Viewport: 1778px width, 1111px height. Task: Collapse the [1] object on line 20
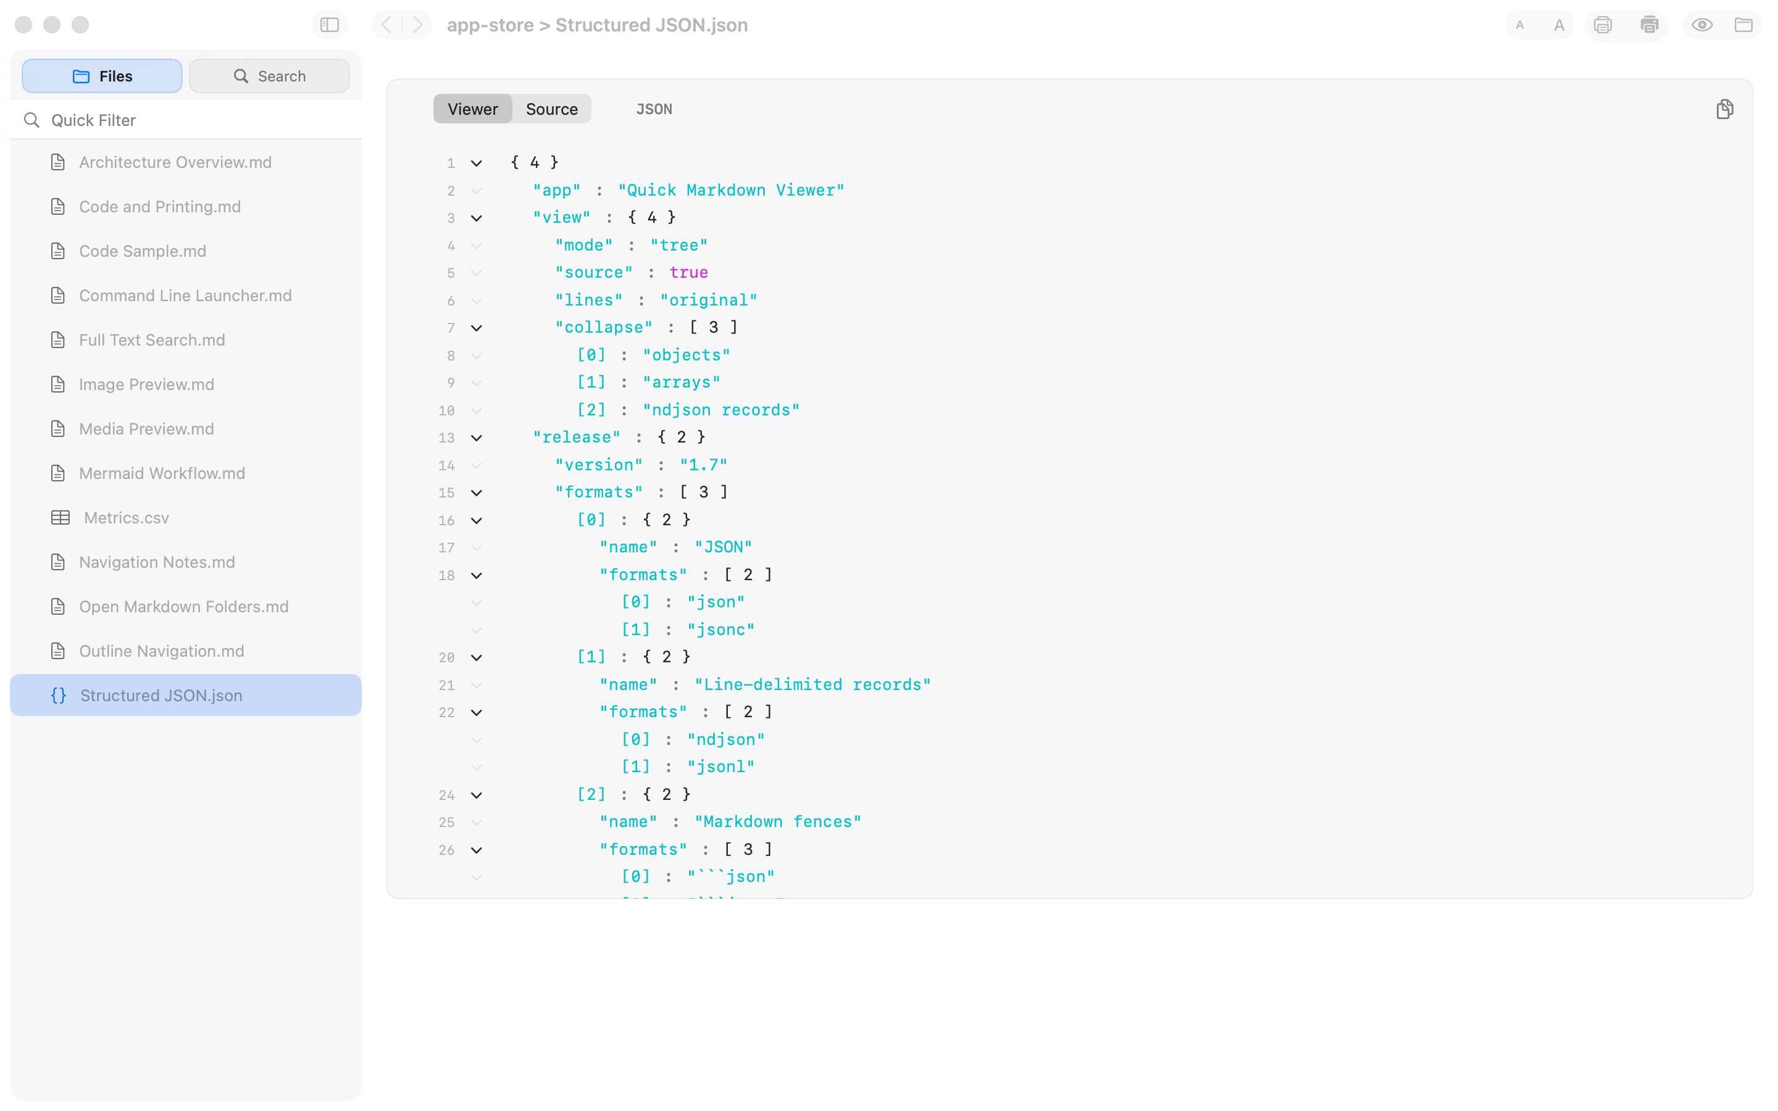click(476, 657)
